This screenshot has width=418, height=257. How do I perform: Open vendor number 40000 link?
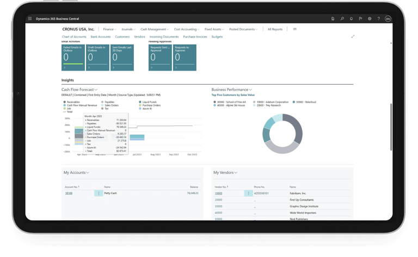218,213
